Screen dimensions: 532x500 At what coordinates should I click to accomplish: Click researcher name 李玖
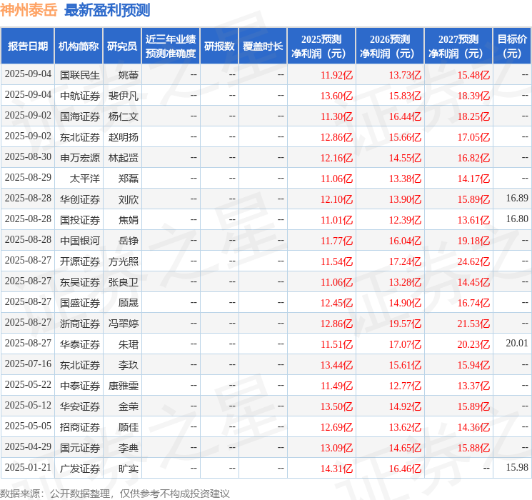tap(129, 365)
